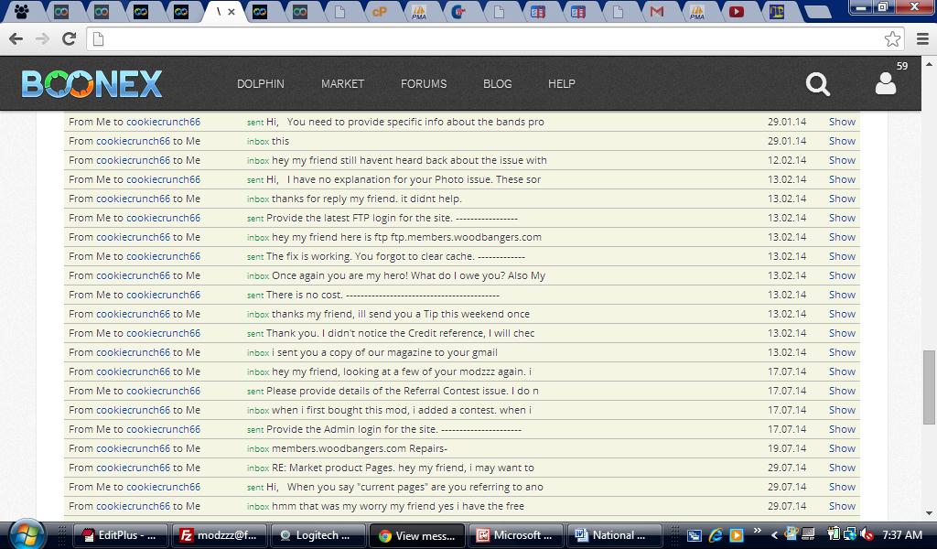The image size is (937, 549).
Task: Click the page scrollbar down arrow
Action: [x=929, y=513]
